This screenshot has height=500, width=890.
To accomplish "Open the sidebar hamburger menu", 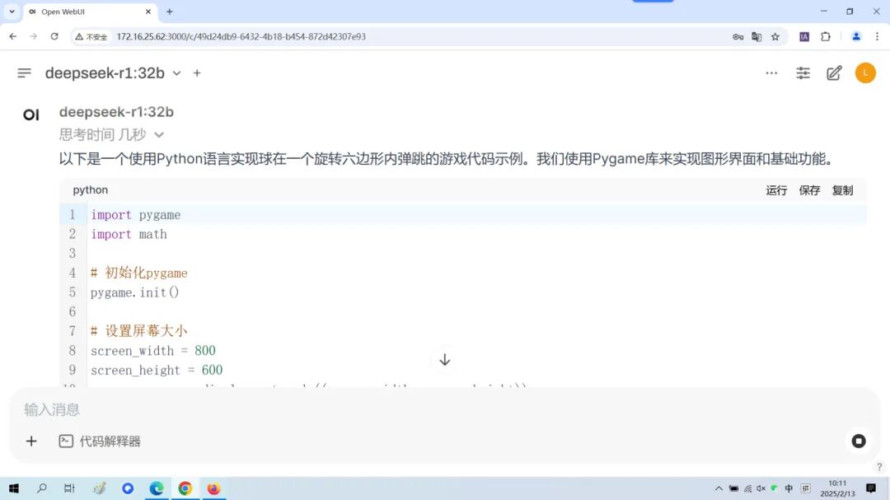I will [24, 73].
